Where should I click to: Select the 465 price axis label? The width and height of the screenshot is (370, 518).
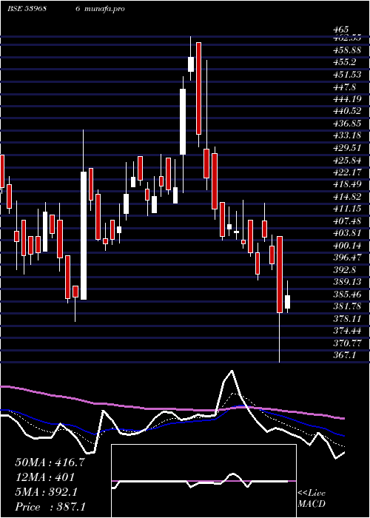point(341,30)
